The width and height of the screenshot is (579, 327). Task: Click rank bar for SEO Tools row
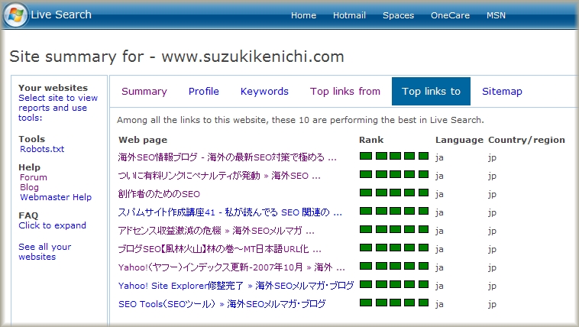[x=394, y=303]
